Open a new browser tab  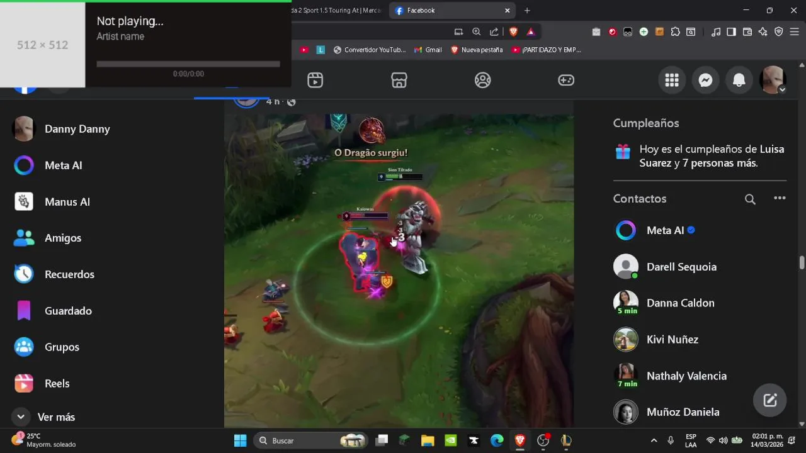[x=527, y=10]
